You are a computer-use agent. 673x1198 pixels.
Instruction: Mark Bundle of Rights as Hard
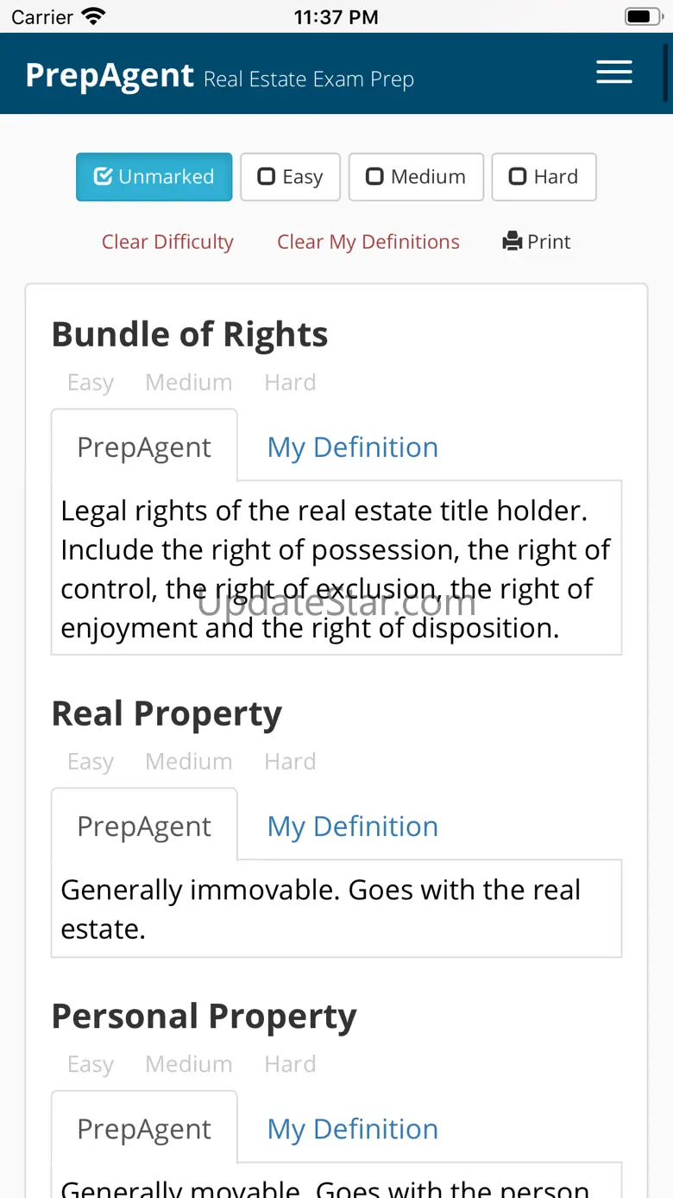pyautogui.click(x=290, y=383)
